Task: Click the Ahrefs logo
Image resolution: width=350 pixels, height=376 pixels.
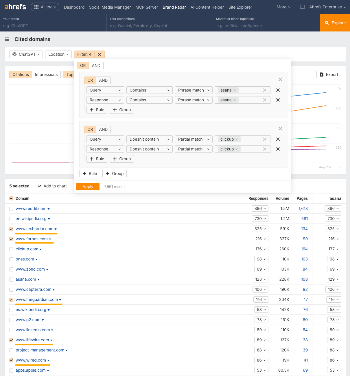Action: click(15, 7)
